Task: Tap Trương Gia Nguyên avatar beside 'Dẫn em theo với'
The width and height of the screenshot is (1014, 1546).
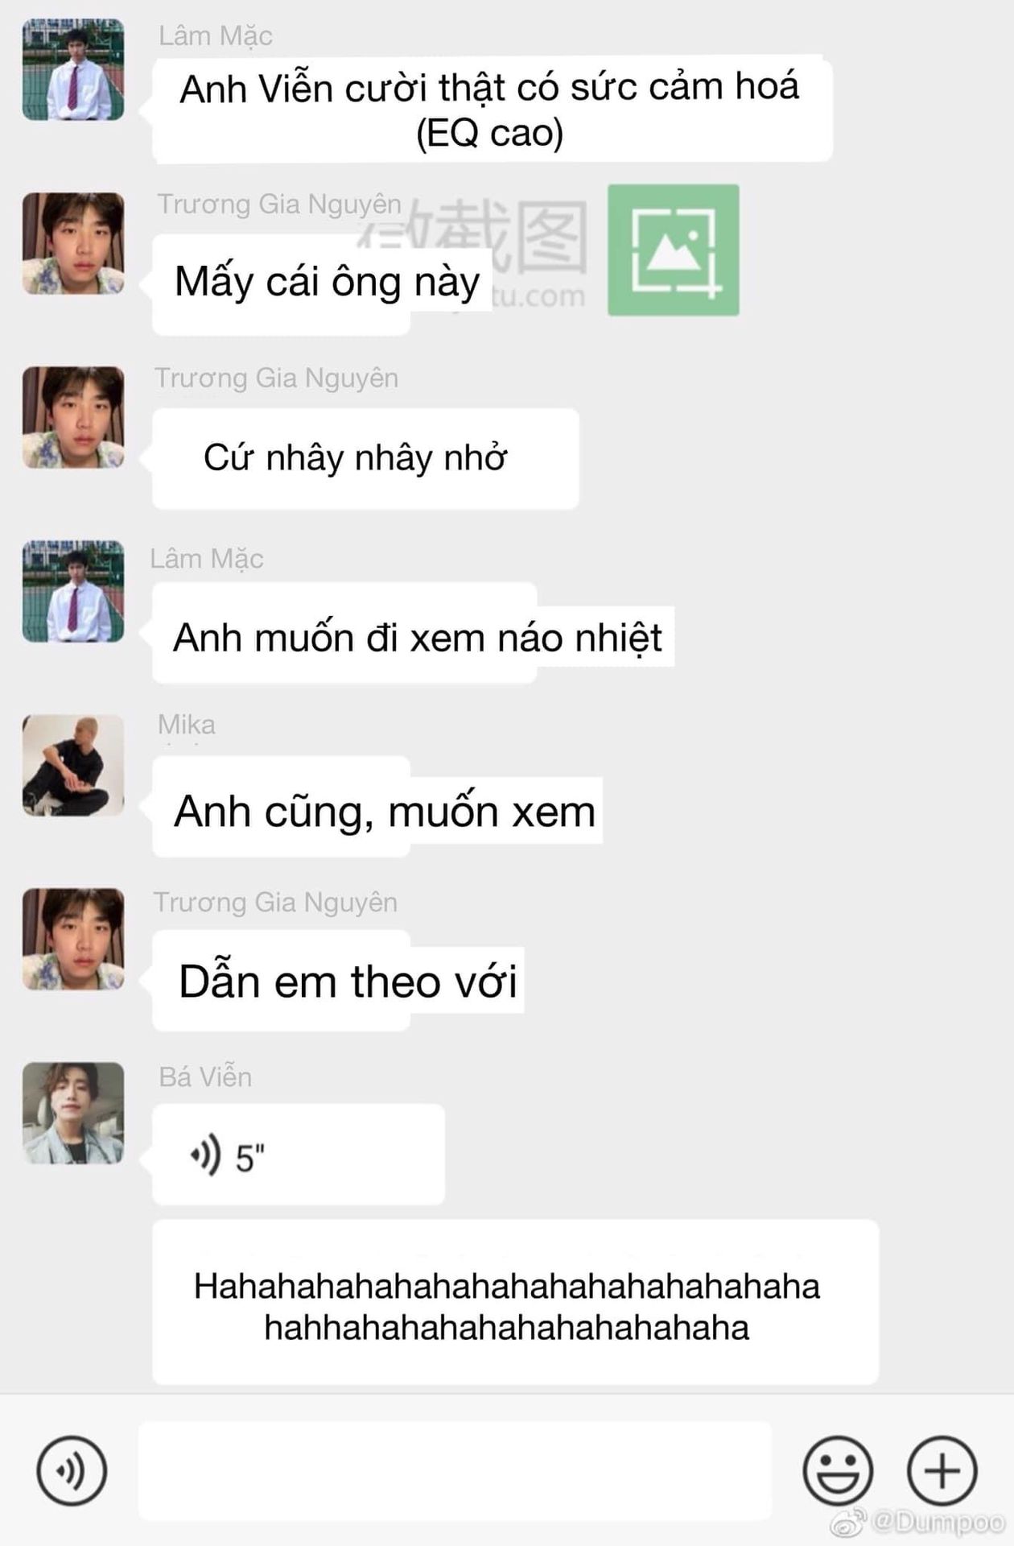Action: pyautogui.click(x=73, y=939)
